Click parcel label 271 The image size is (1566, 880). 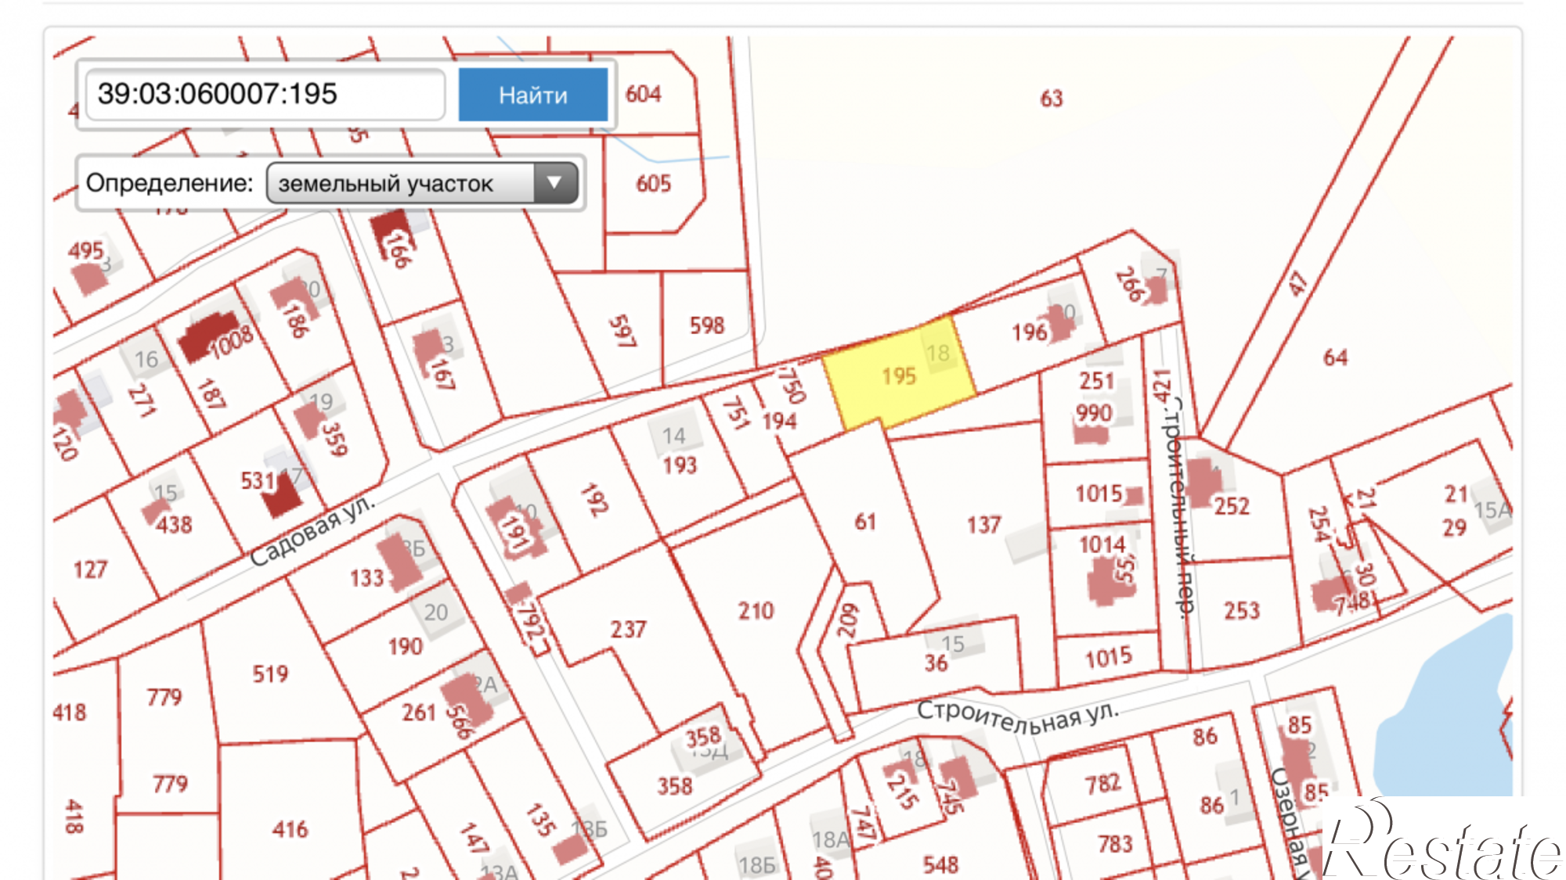142,400
